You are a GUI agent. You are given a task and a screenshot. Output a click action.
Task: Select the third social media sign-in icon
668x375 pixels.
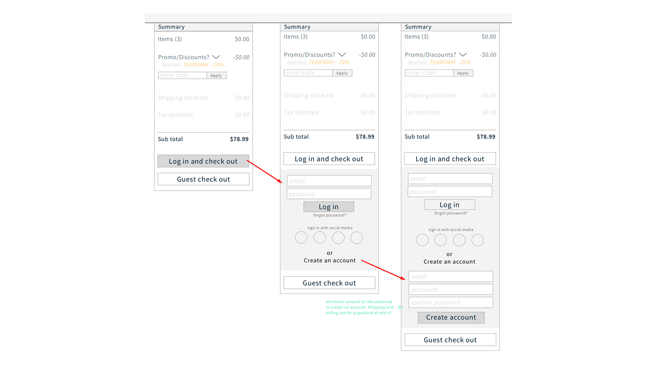point(338,237)
